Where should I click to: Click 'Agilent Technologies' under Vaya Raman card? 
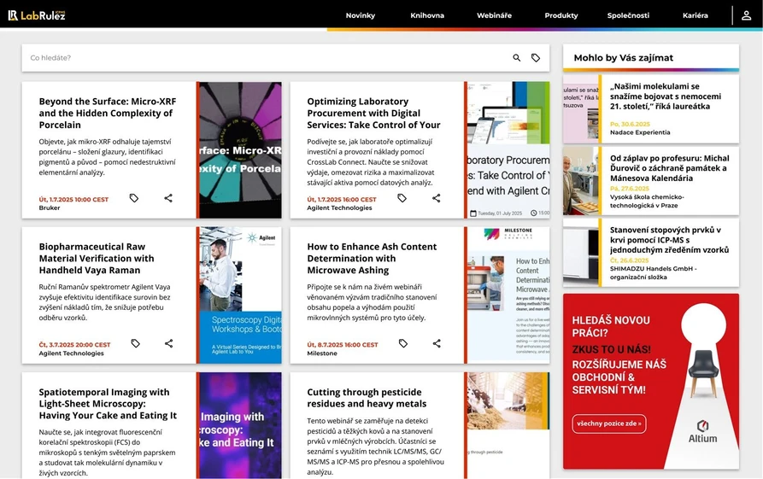pos(72,353)
